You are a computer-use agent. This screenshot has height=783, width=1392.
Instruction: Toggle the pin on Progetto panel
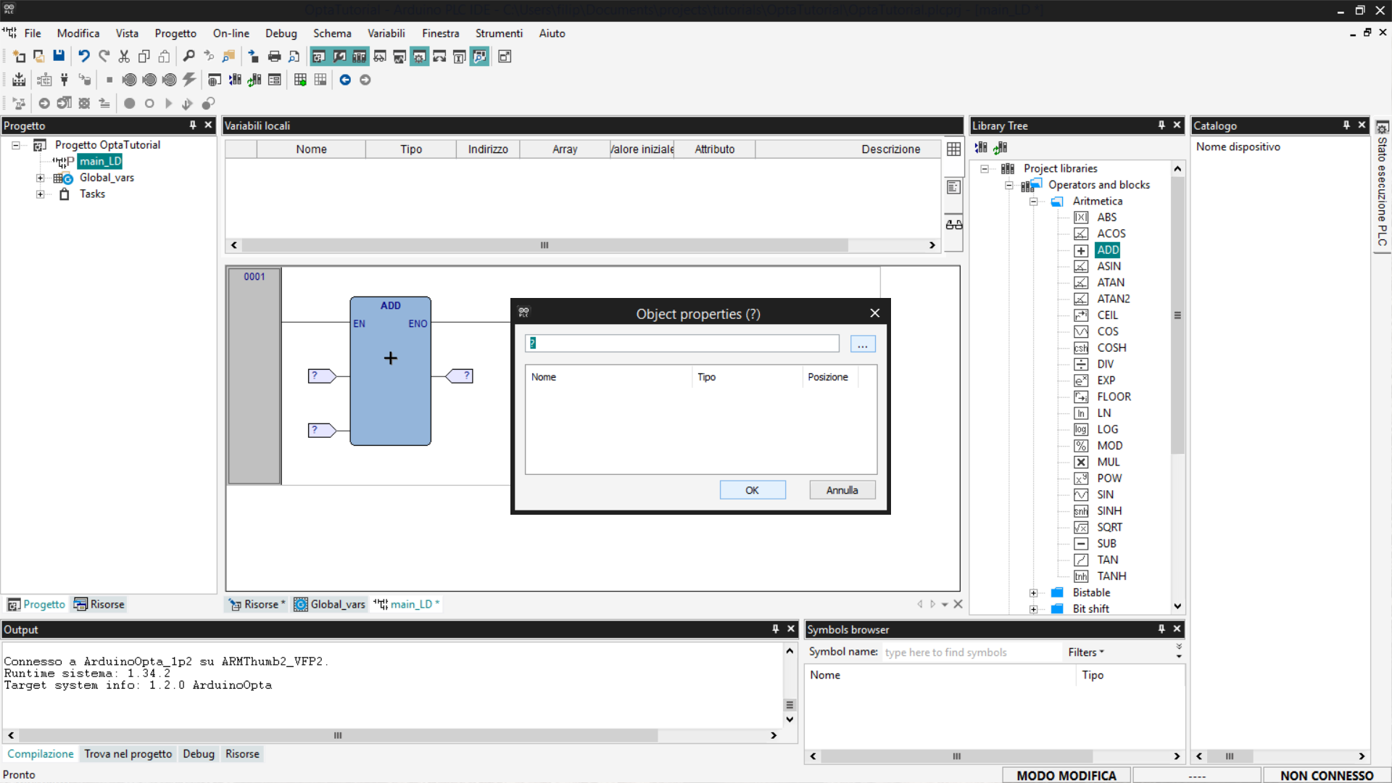coord(193,125)
